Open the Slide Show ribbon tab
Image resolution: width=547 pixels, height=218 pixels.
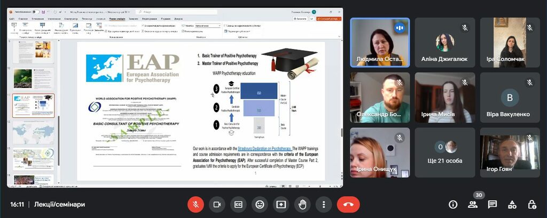[116, 18]
